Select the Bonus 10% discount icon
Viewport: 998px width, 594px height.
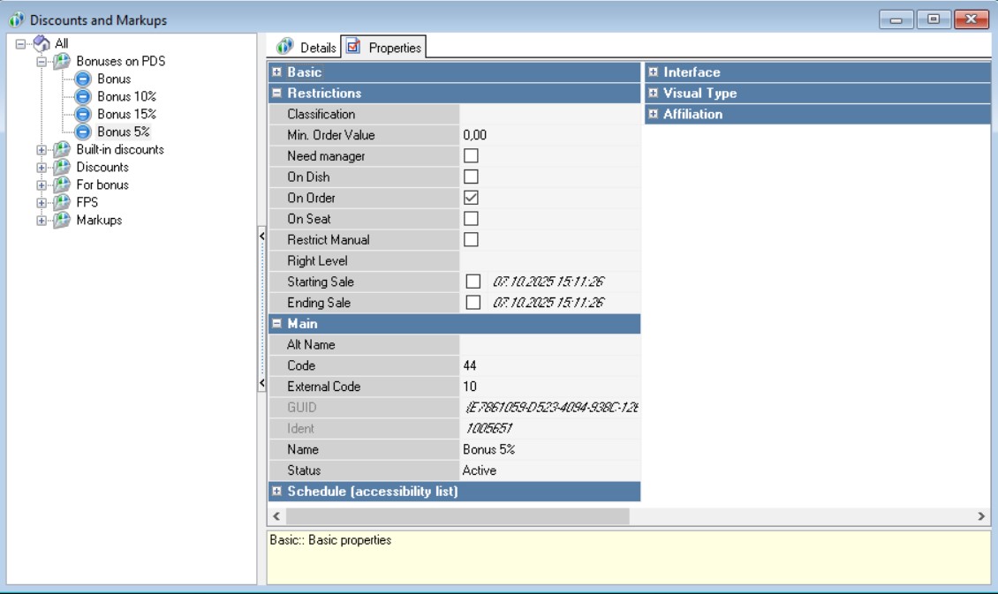click(x=83, y=96)
